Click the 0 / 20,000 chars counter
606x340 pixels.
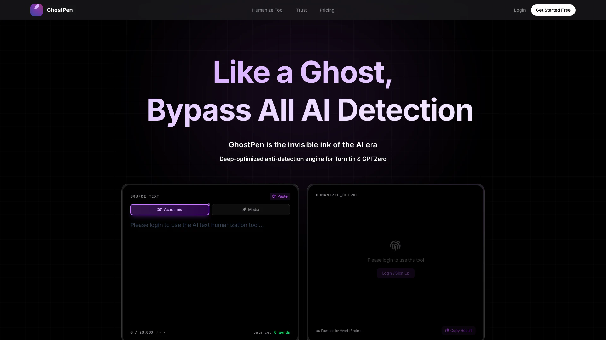click(x=147, y=332)
